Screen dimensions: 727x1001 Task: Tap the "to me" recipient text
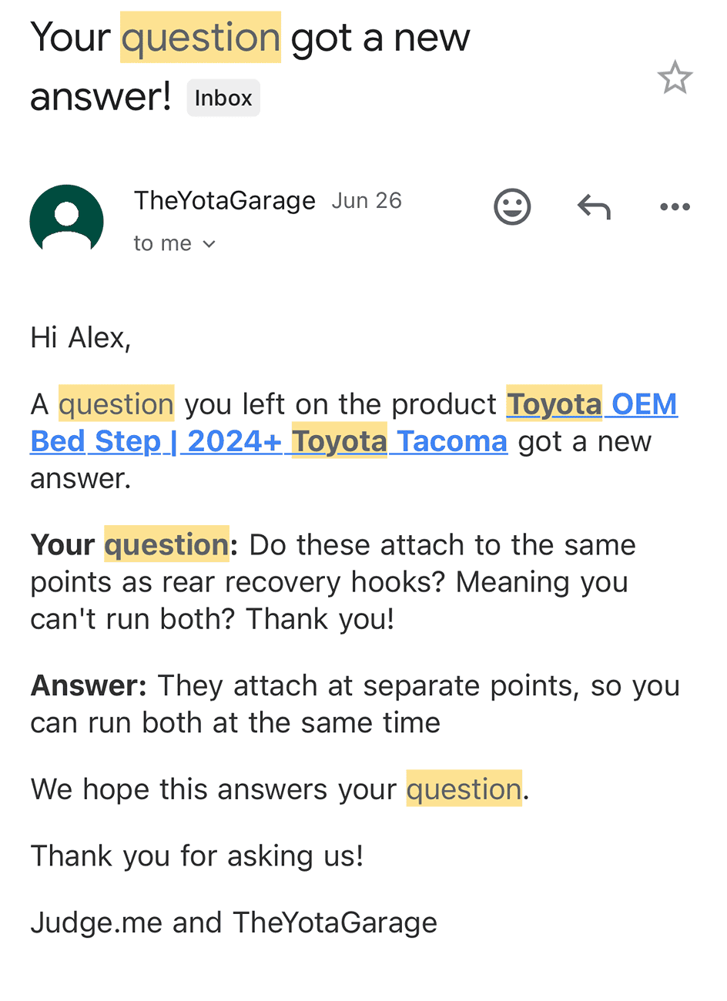162,243
